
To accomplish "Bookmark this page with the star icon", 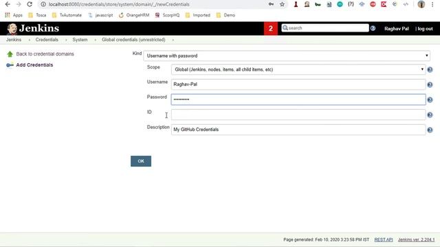I will pos(282,4).
